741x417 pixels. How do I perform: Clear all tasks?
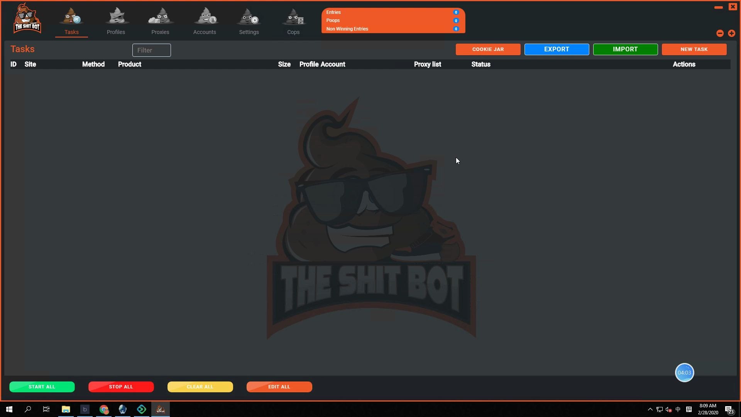tap(200, 387)
